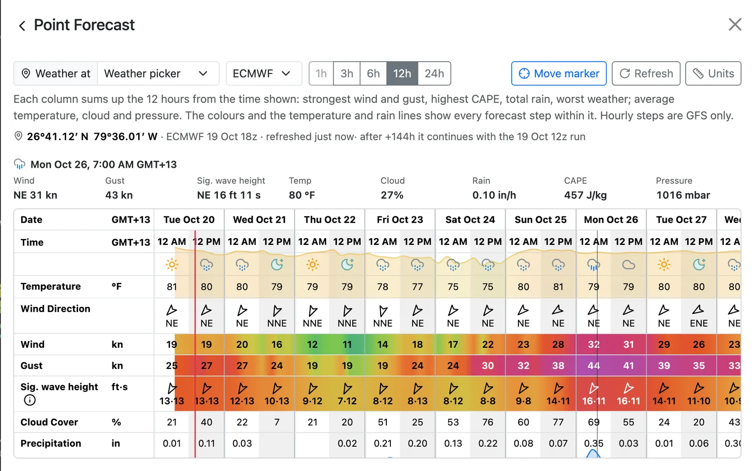Click the sunny icon for Tue Oct 27 12 AM
Screen dimensions: 754x471
coord(664,264)
